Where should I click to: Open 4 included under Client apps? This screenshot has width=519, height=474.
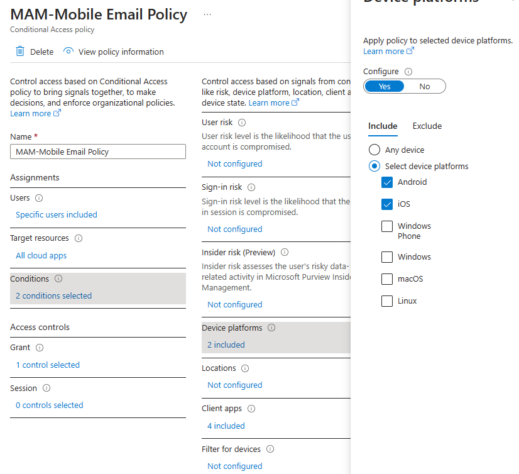(x=226, y=426)
